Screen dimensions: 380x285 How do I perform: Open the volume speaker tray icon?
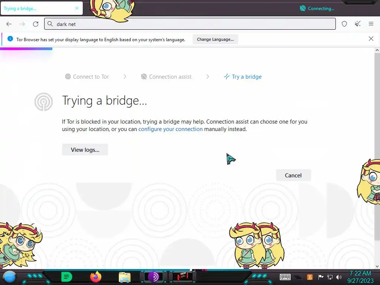tap(339, 277)
